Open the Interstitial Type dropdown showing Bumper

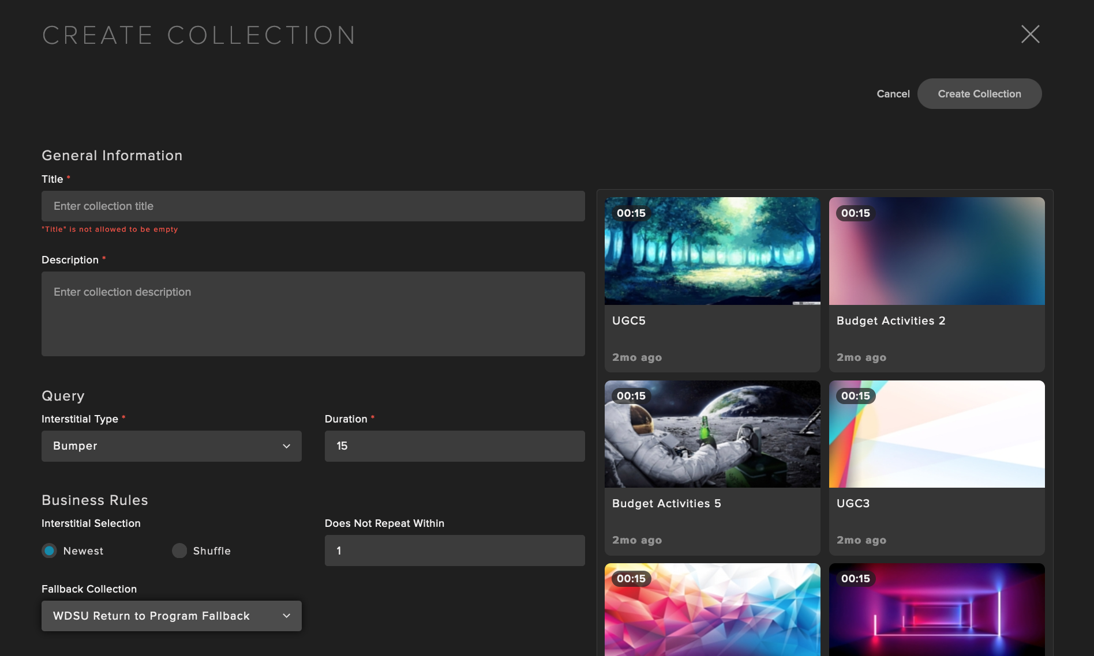coord(171,446)
